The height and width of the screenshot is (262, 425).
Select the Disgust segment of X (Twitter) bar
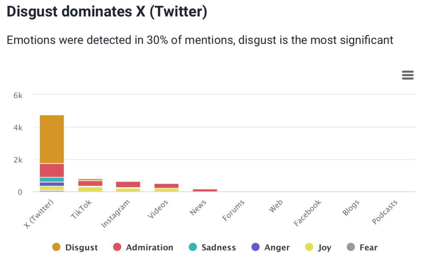pyautogui.click(x=51, y=139)
